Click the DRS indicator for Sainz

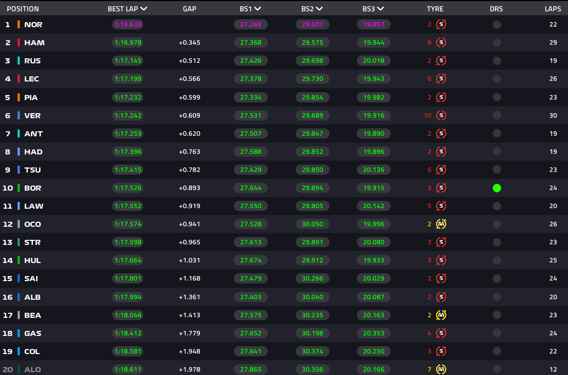click(x=497, y=278)
